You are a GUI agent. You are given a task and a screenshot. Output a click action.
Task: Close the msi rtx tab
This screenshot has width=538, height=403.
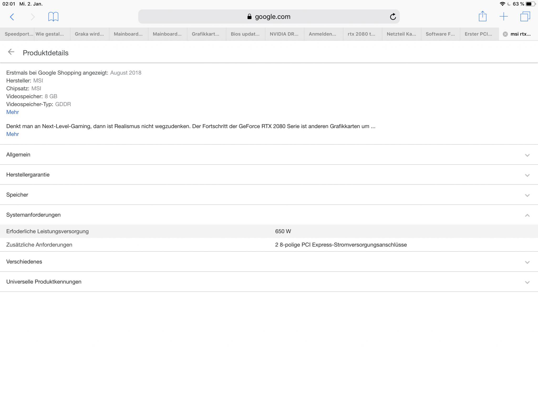(505, 34)
